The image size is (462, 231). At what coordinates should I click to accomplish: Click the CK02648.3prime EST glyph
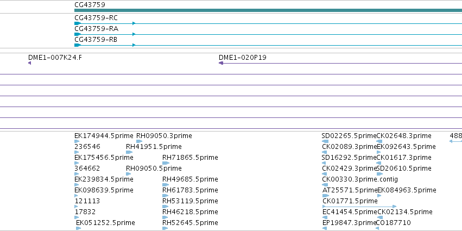coord(379,141)
